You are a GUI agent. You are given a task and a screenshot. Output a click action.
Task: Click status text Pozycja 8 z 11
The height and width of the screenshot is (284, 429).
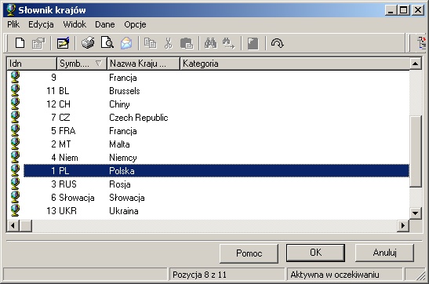199,275
